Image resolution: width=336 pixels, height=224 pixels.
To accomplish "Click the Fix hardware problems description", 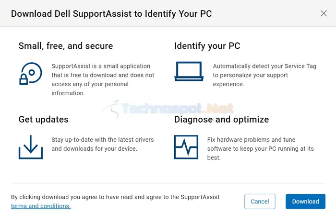I will click(x=260, y=148).
